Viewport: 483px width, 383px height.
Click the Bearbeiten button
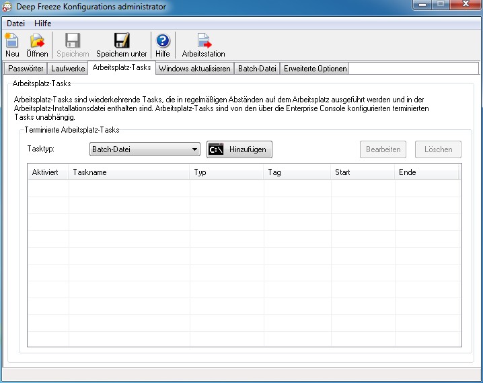pos(383,149)
